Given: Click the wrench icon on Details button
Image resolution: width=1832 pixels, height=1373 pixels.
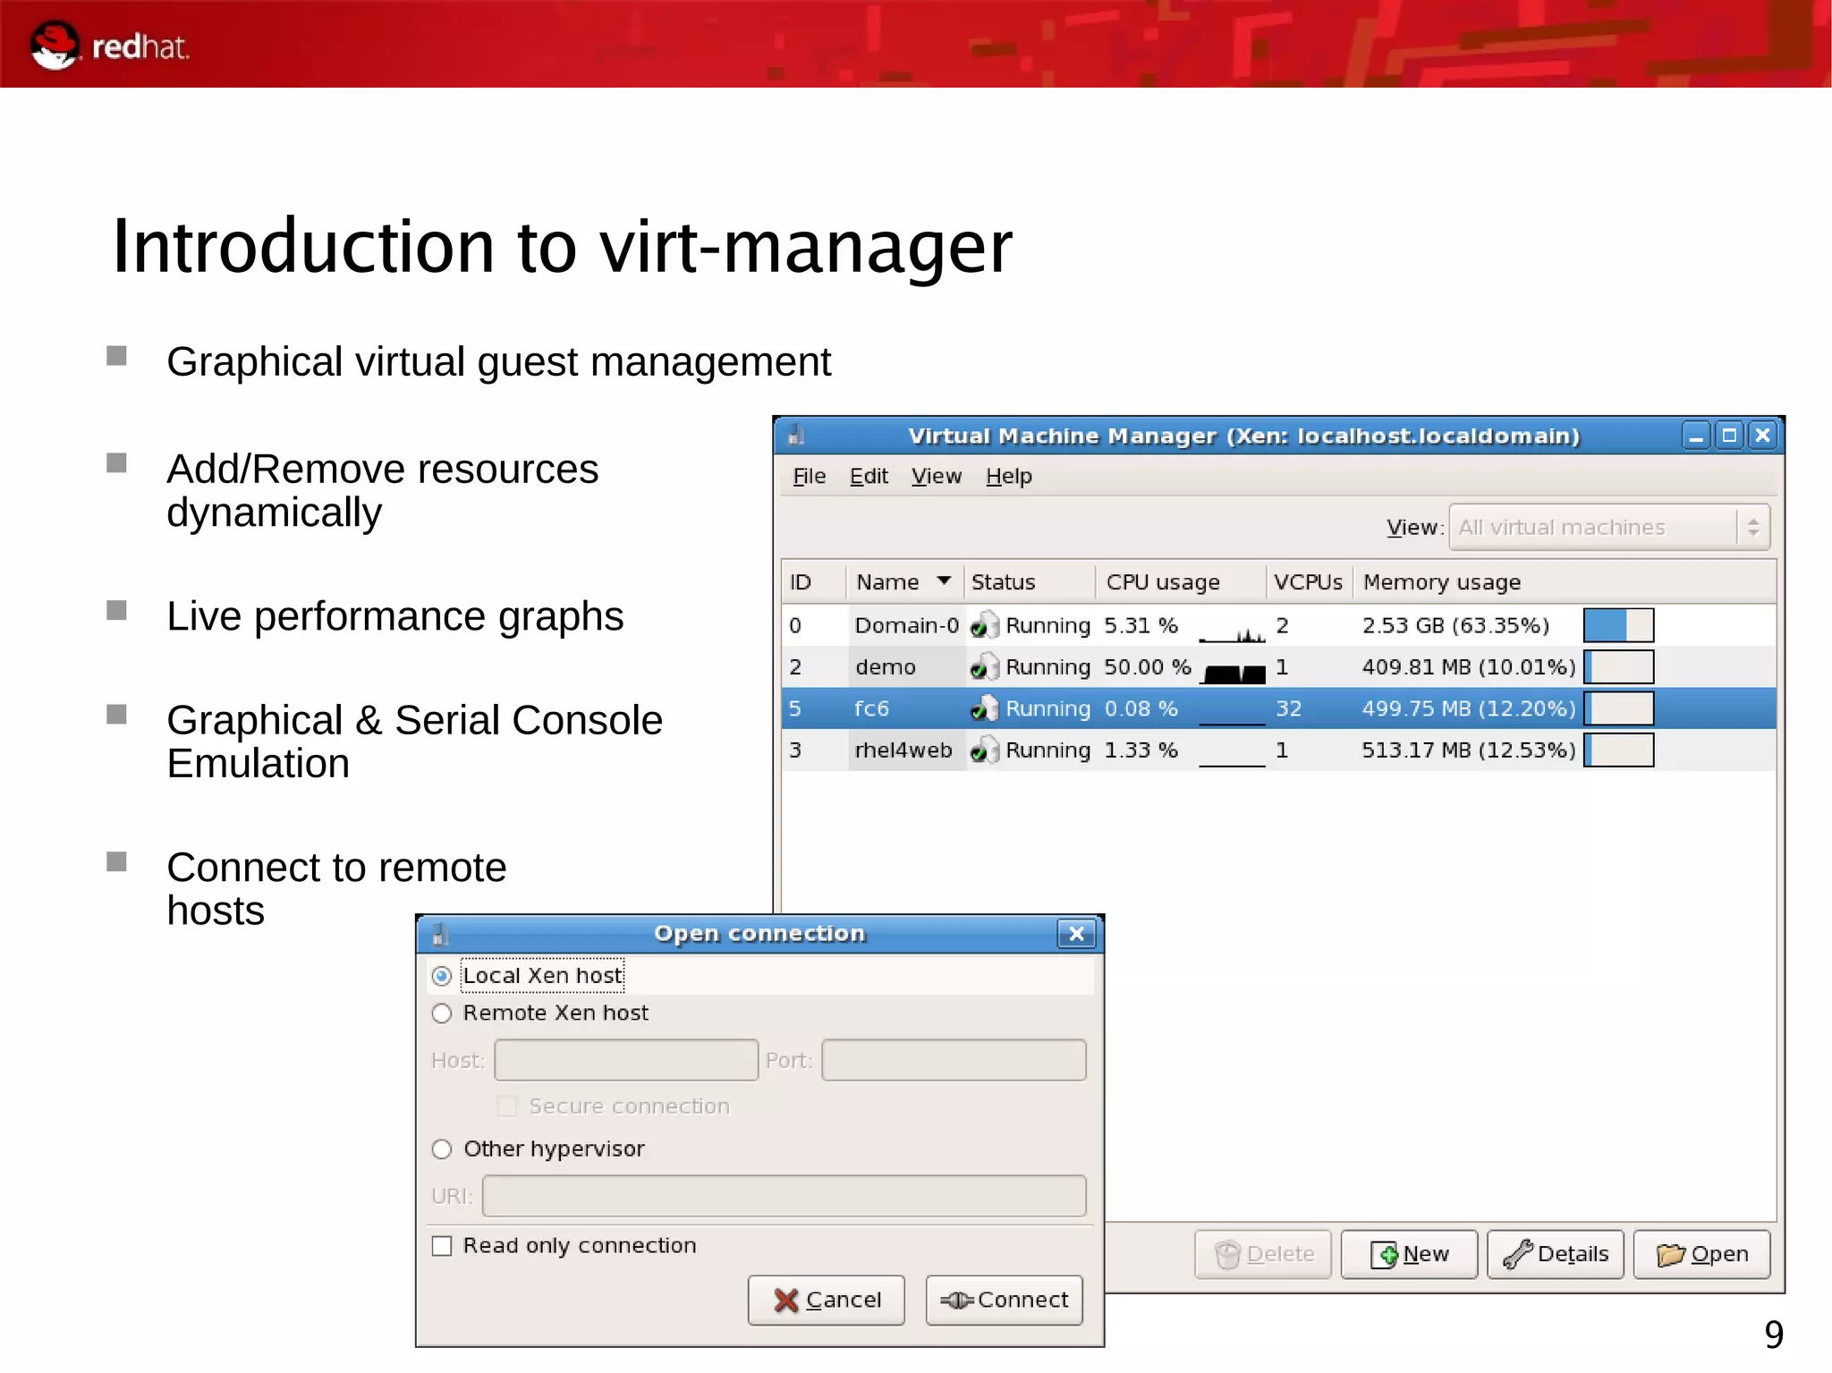Looking at the screenshot, I should pyautogui.click(x=1518, y=1255).
